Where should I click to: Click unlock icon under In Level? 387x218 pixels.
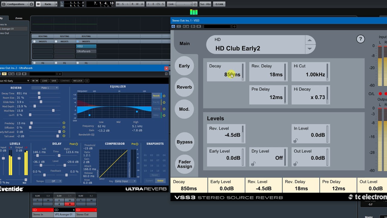tap(295, 141)
